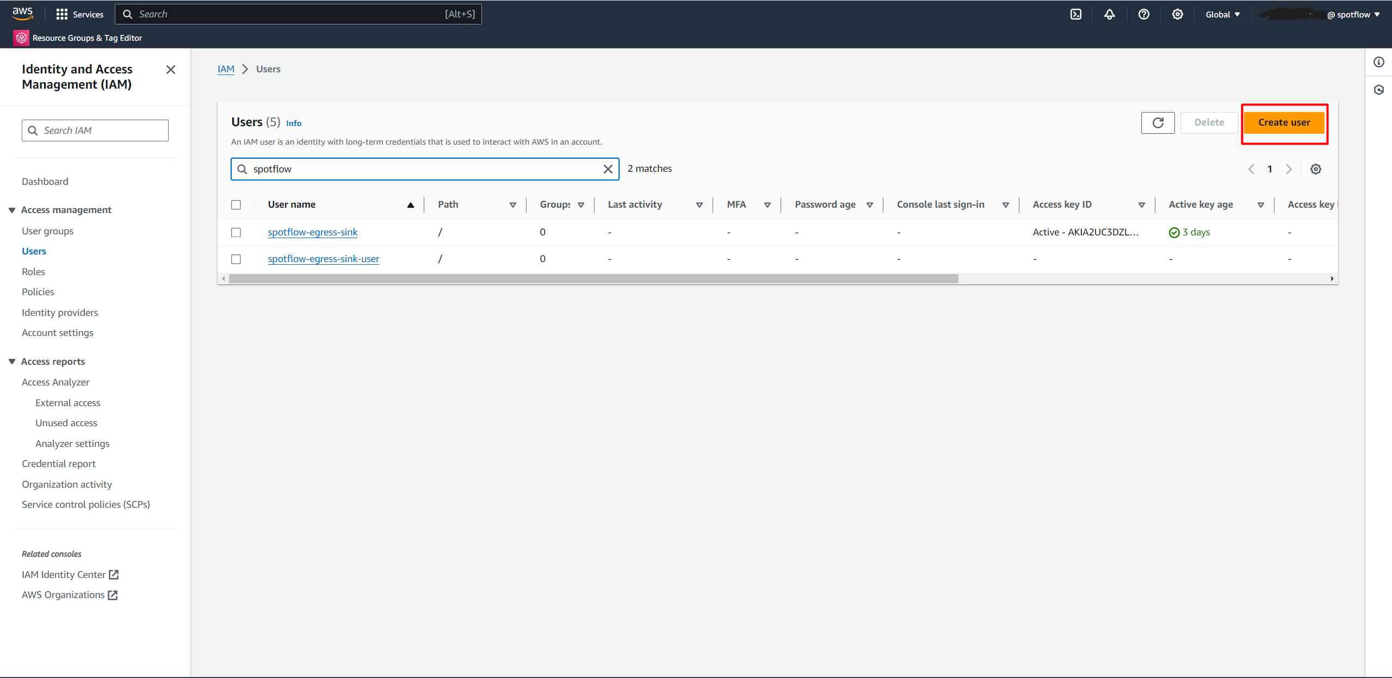Open External access in sidebar
Viewport: 1392px width, 678px height.
68,403
